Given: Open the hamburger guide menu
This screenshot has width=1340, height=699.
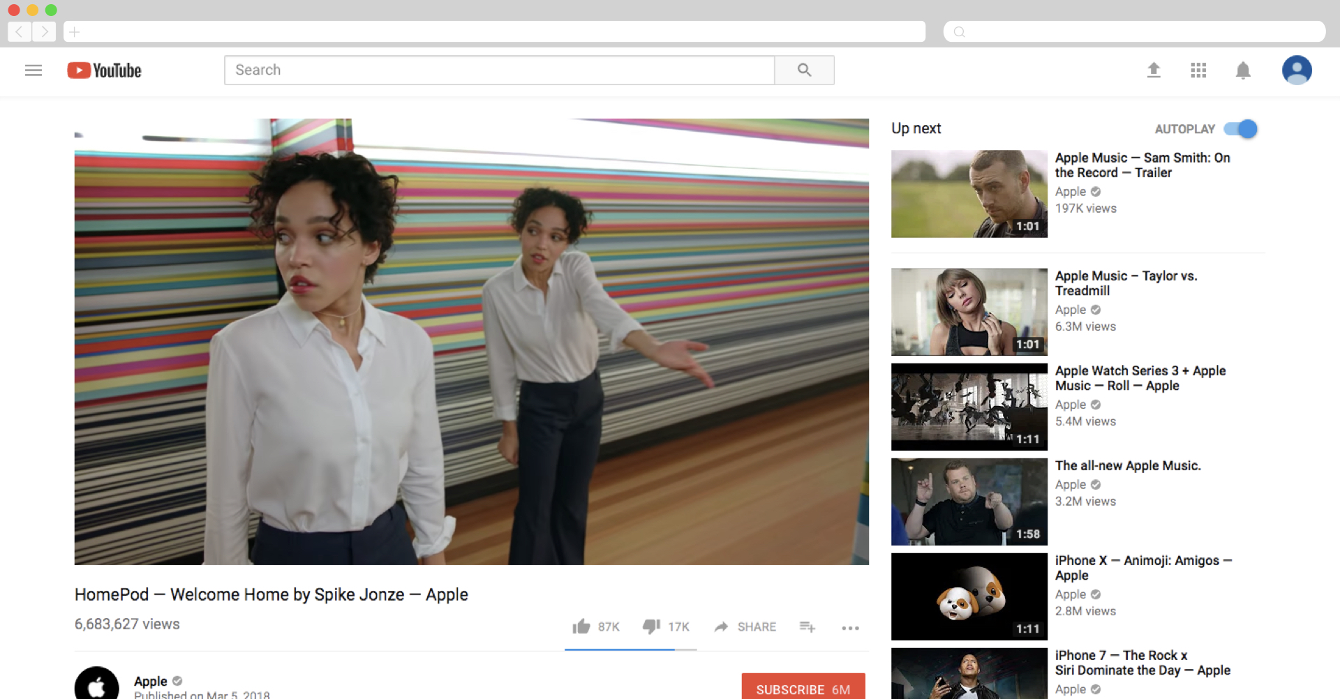Looking at the screenshot, I should click(33, 70).
